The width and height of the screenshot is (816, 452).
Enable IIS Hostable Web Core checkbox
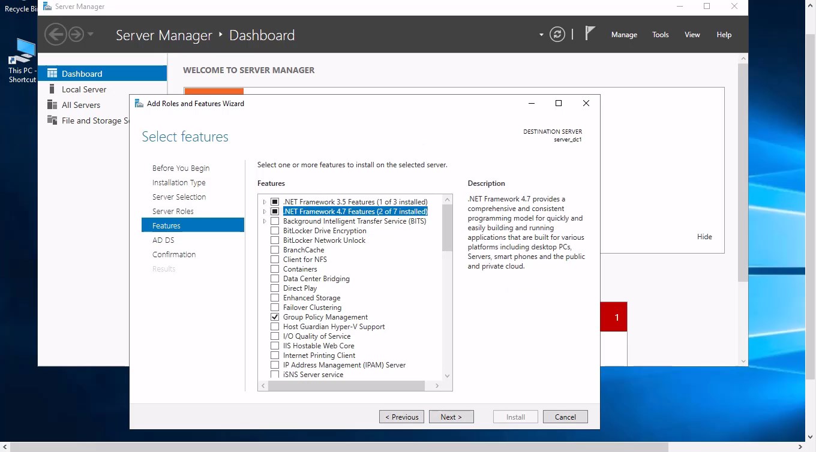tap(275, 346)
